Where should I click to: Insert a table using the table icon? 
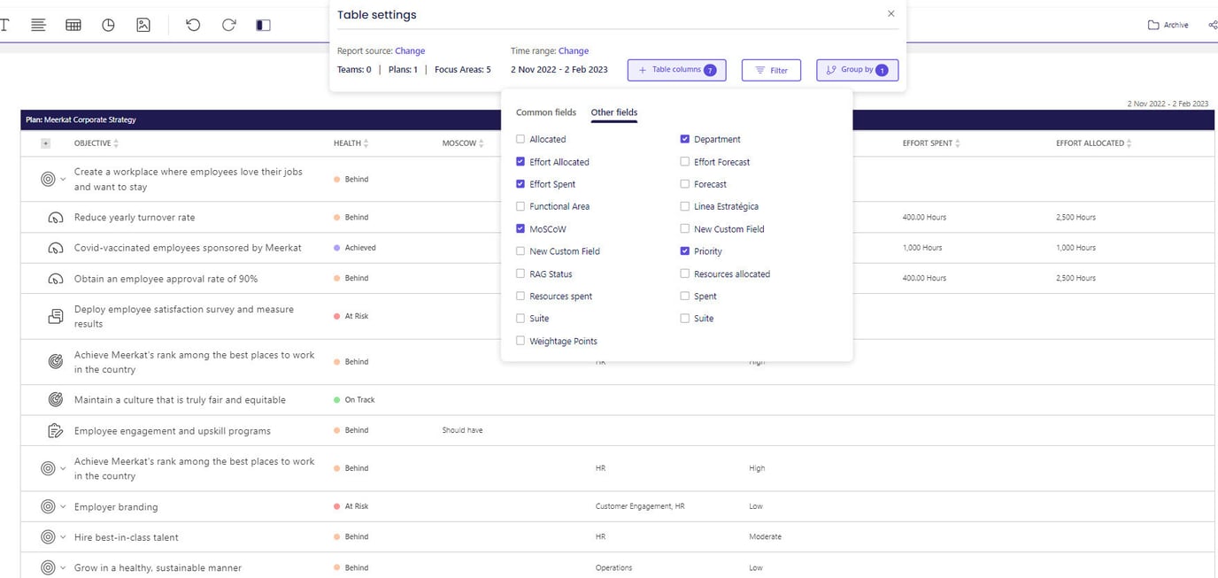[x=73, y=25]
